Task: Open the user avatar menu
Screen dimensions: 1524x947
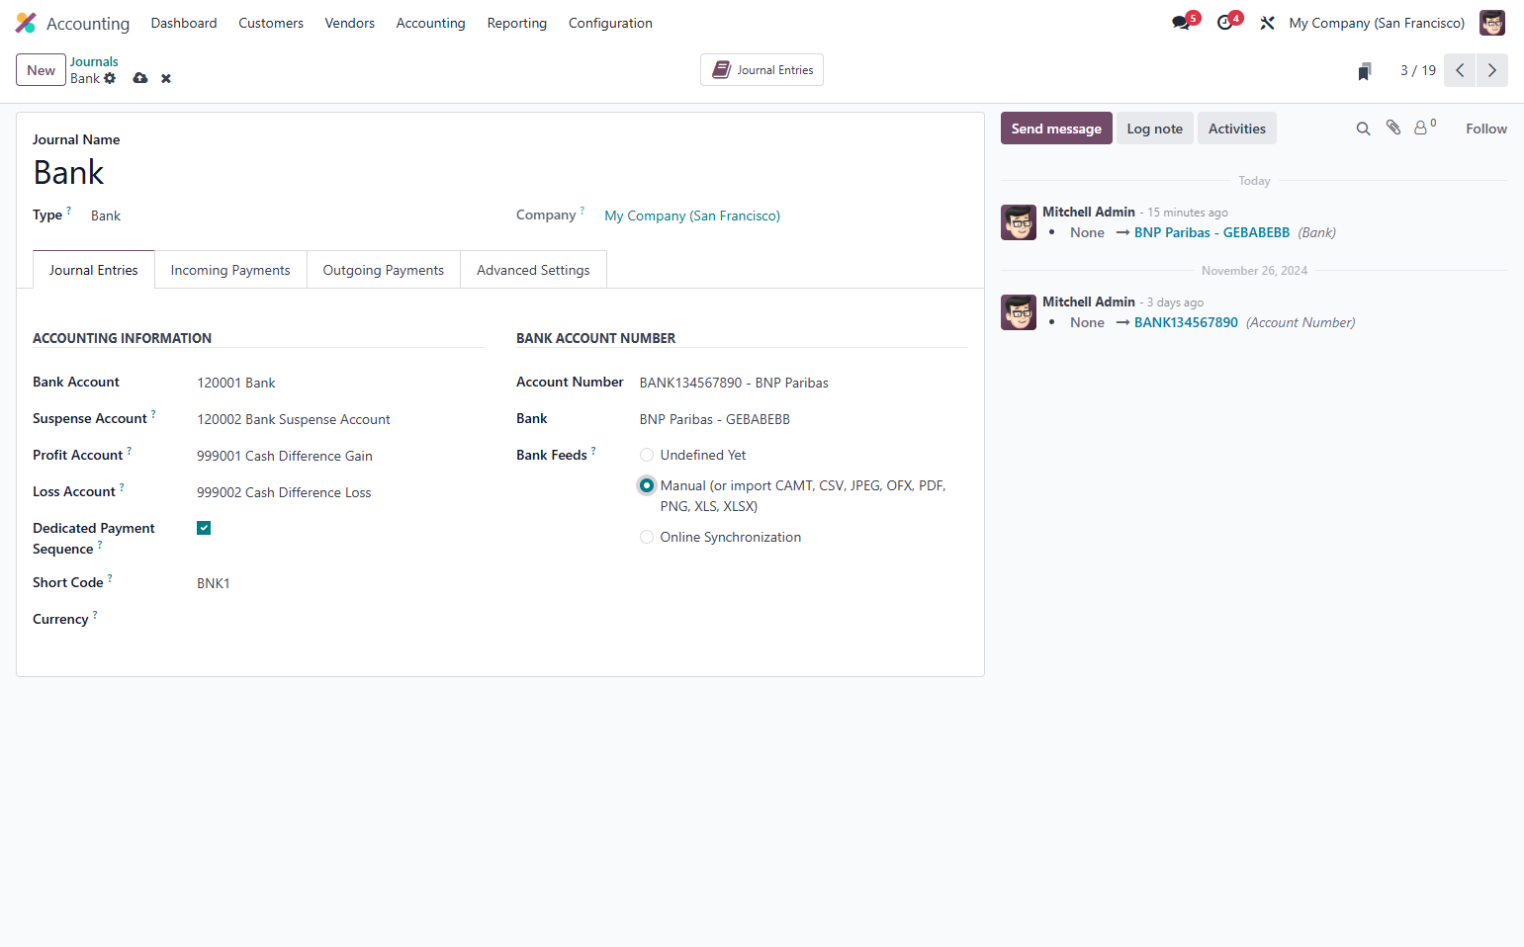Action: 1491,23
